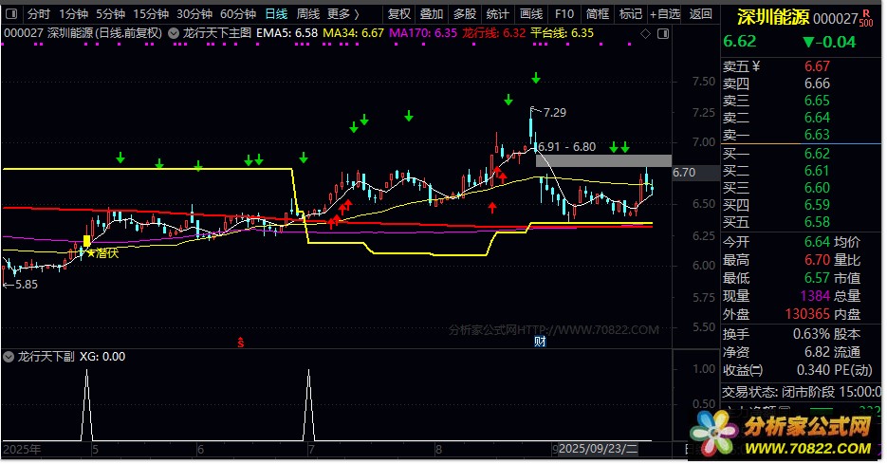The width and height of the screenshot is (887, 464).
Task: Click the small square icon at chart header right
Action: 663,32
